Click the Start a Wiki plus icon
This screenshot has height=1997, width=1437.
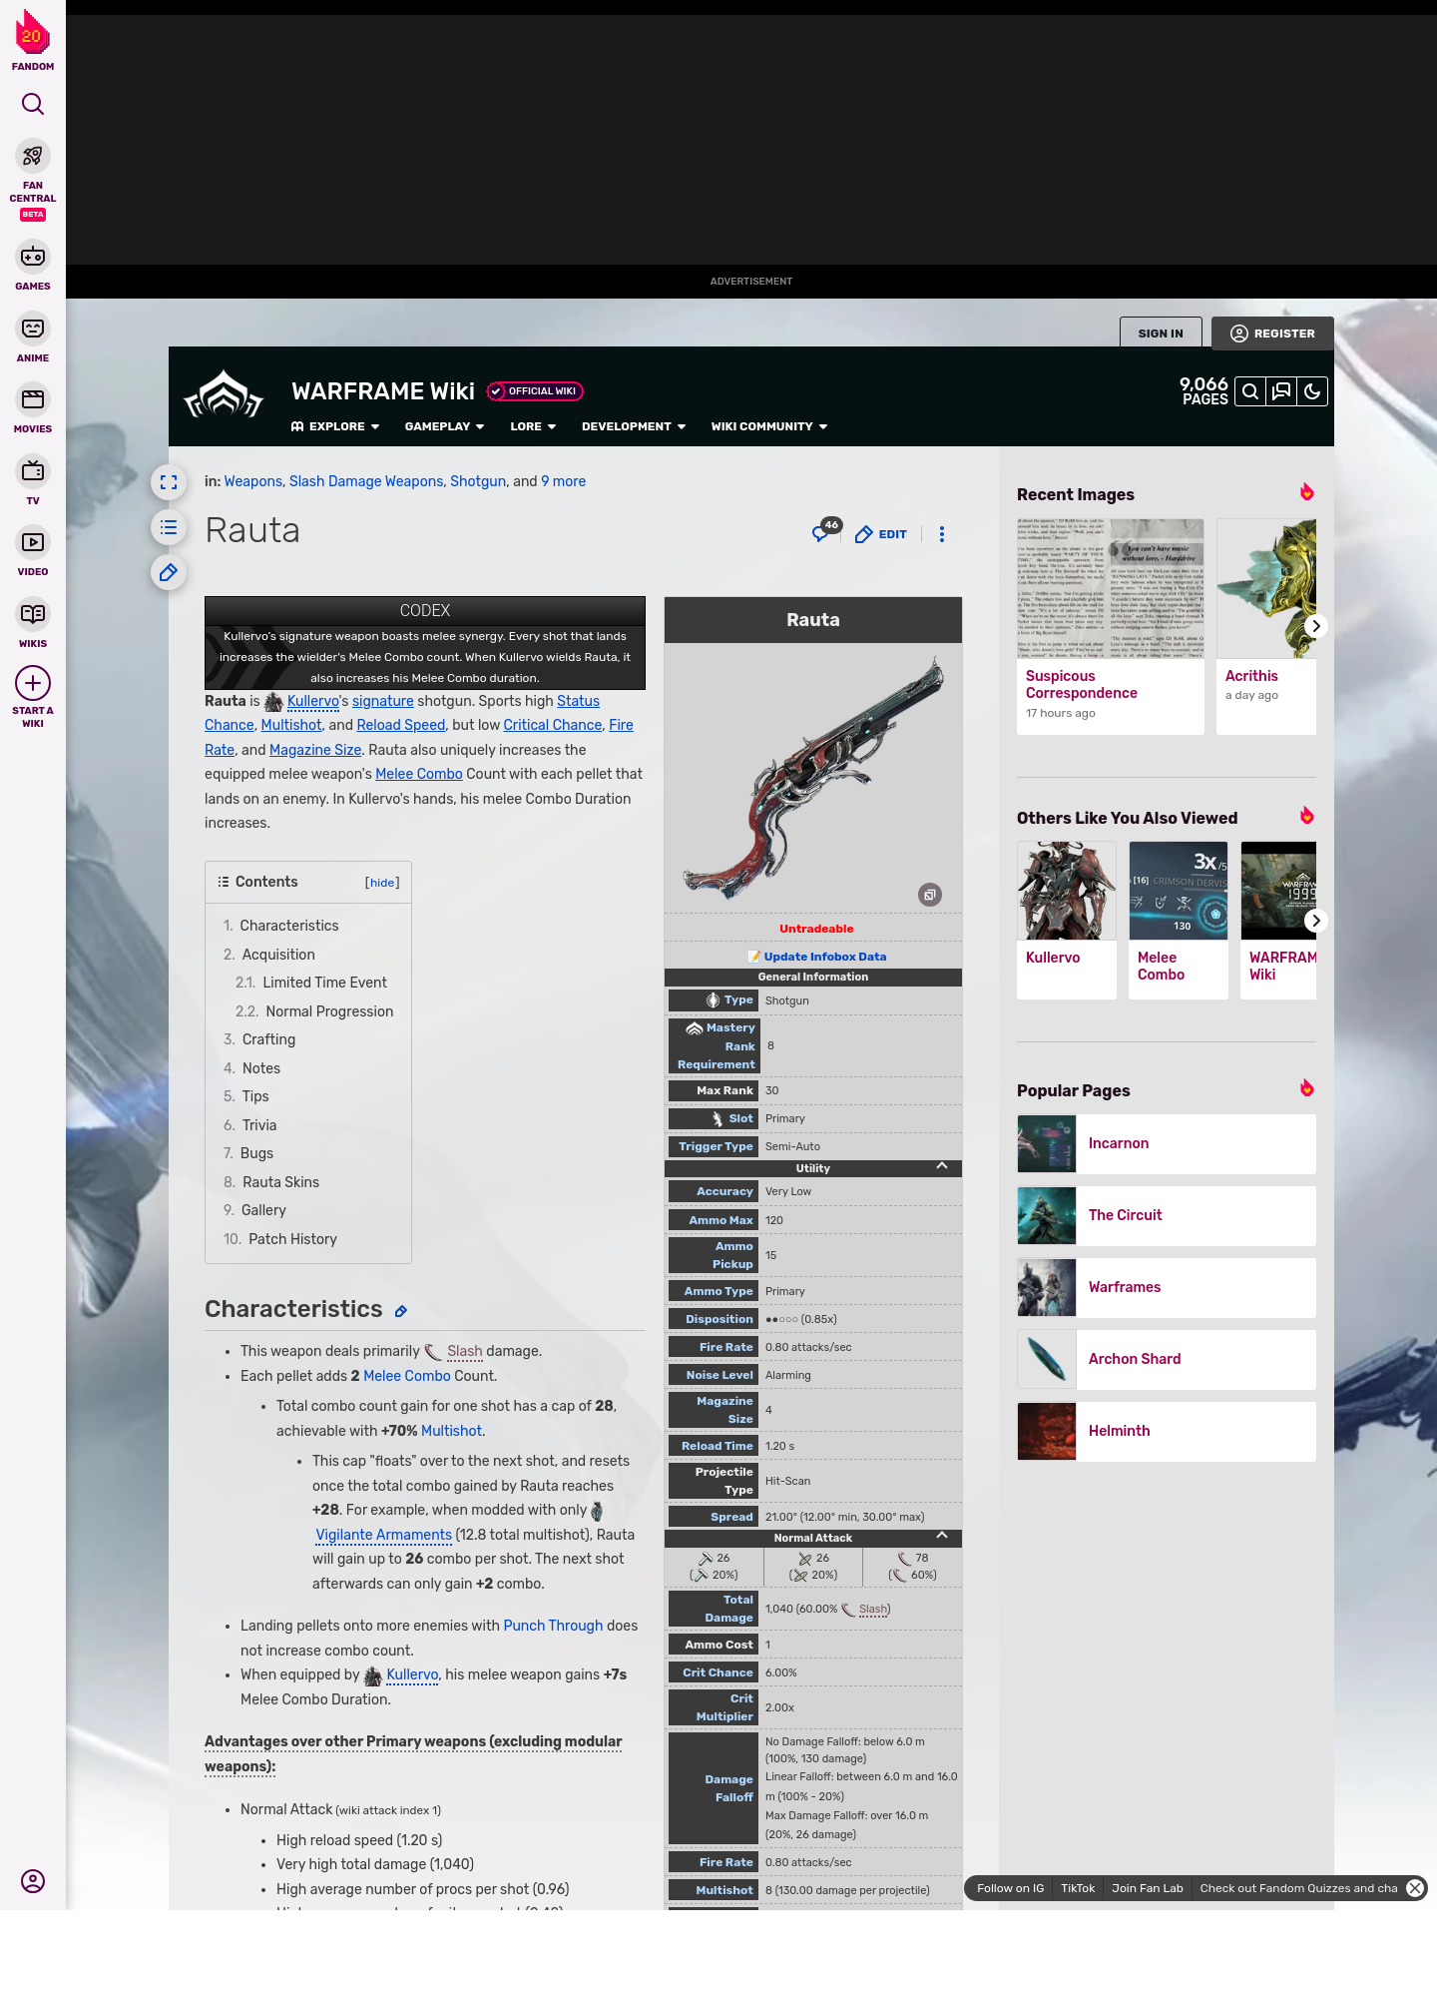[33, 684]
